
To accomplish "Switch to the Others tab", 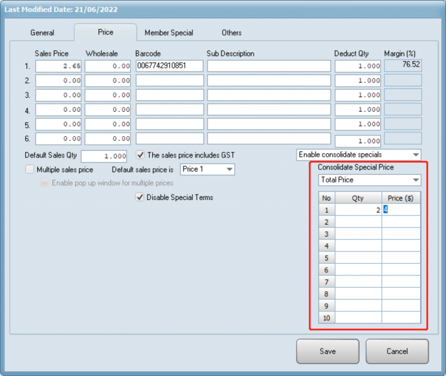I will (x=231, y=33).
